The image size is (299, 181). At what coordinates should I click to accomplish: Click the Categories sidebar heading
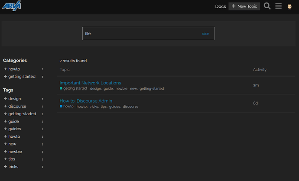pyautogui.click(x=15, y=60)
